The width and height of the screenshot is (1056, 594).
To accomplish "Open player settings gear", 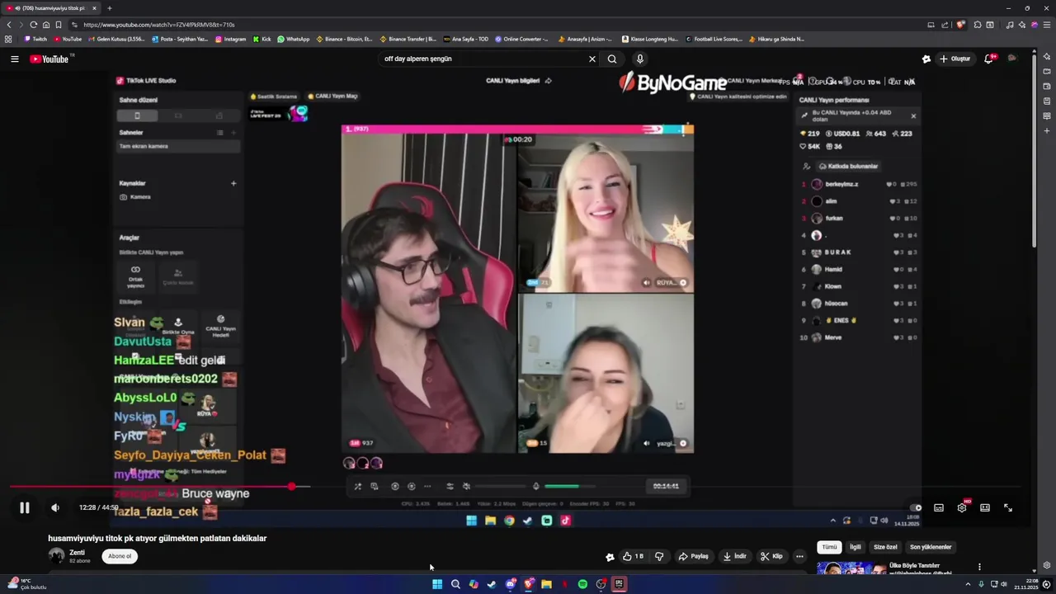I will point(962,508).
